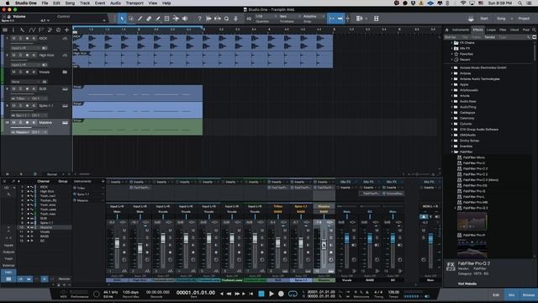This screenshot has height=303, width=538.
Task: Expand the FX Chains folder
Action: click(x=452, y=43)
